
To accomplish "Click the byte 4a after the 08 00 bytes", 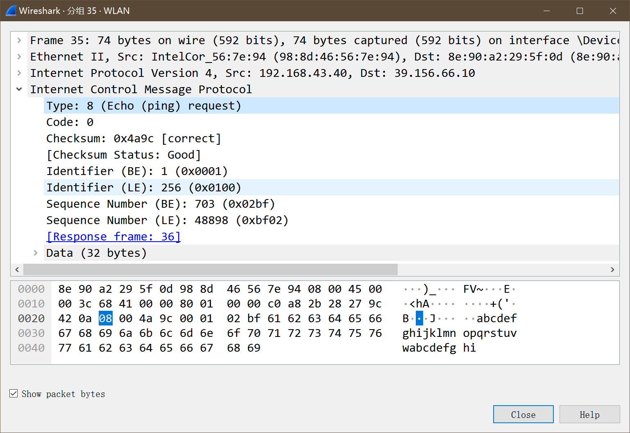I will (146, 318).
